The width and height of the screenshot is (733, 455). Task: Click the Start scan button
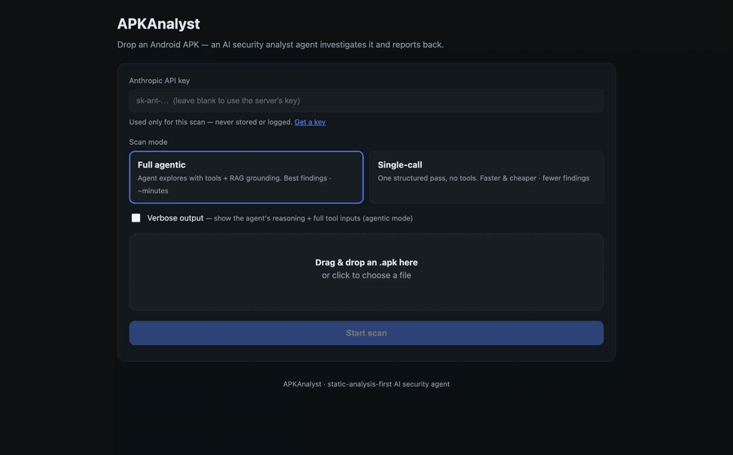[x=366, y=333]
